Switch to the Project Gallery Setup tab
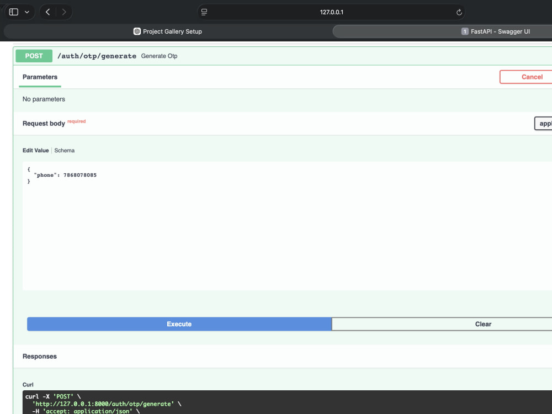 pyautogui.click(x=168, y=31)
